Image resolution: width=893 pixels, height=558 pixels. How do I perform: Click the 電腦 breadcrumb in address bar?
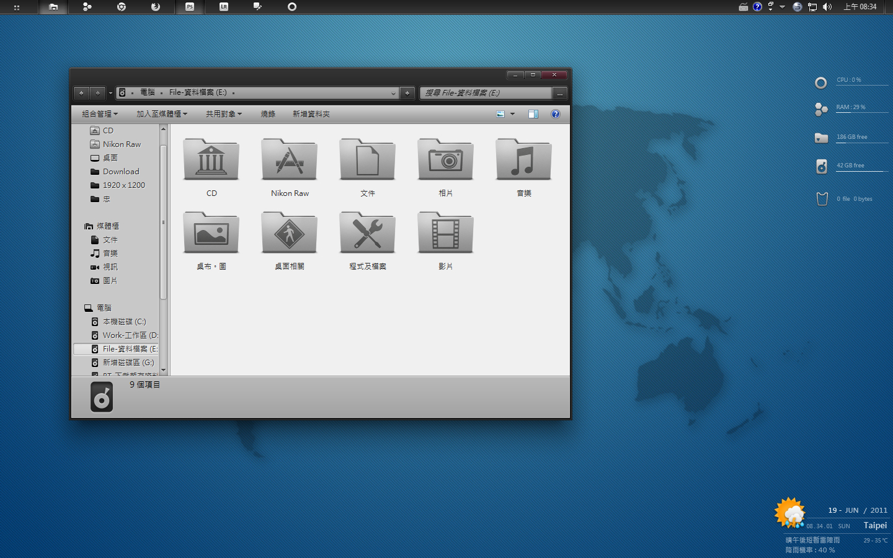click(x=148, y=92)
